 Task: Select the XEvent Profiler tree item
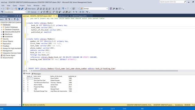pyautogui.click(x=8, y=58)
